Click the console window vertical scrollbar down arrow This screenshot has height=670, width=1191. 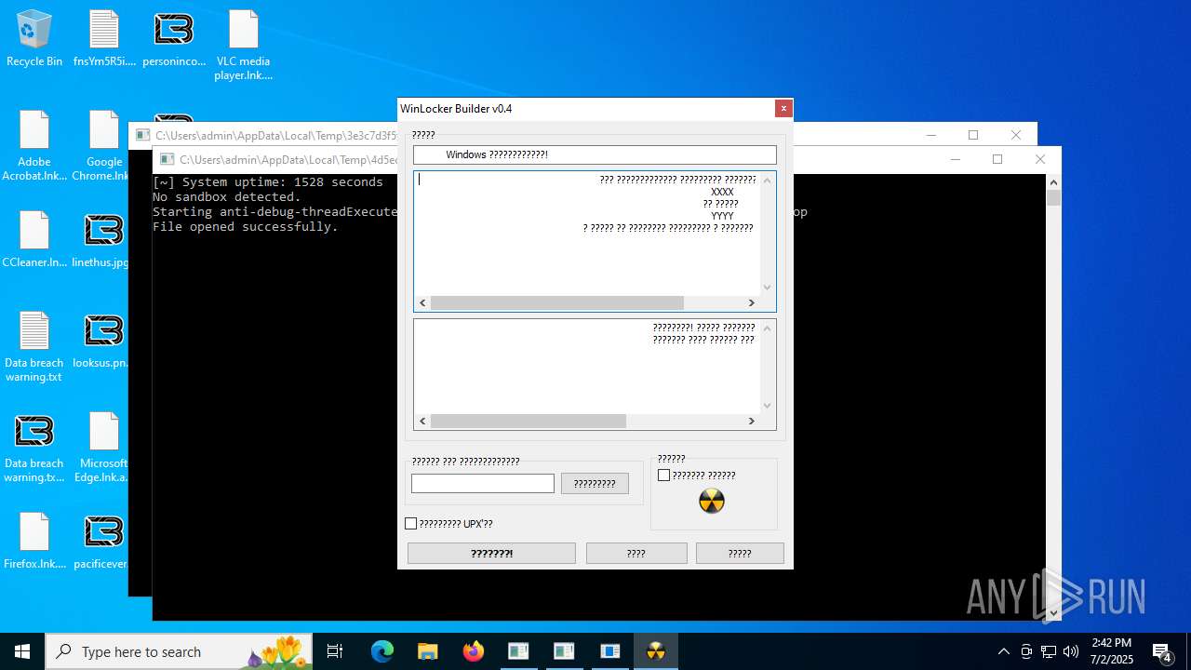point(1054,612)
